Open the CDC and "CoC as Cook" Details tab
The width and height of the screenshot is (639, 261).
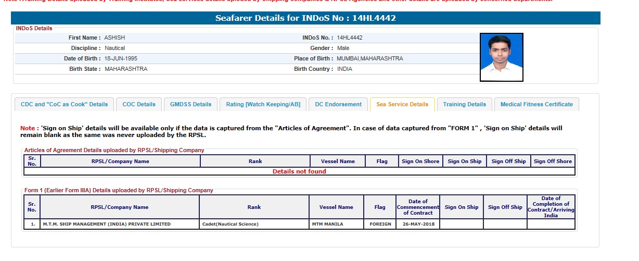pos(64,104)
